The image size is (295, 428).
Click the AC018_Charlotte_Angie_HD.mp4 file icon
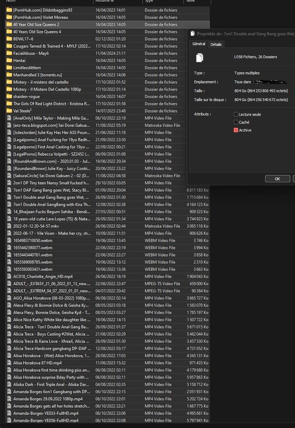pos(9,277)
